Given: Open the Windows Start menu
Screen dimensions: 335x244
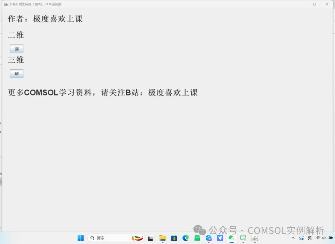Looking at the screenshot, I should 81,238.
